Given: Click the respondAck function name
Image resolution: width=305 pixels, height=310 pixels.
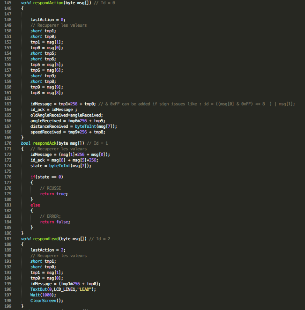Looking at the screenshot, I should (x=45, y=143).
